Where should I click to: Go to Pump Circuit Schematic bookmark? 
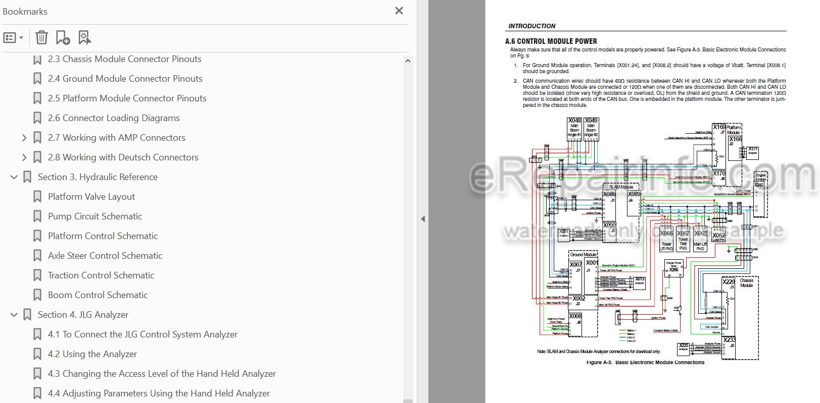click(x=95, y=216)
